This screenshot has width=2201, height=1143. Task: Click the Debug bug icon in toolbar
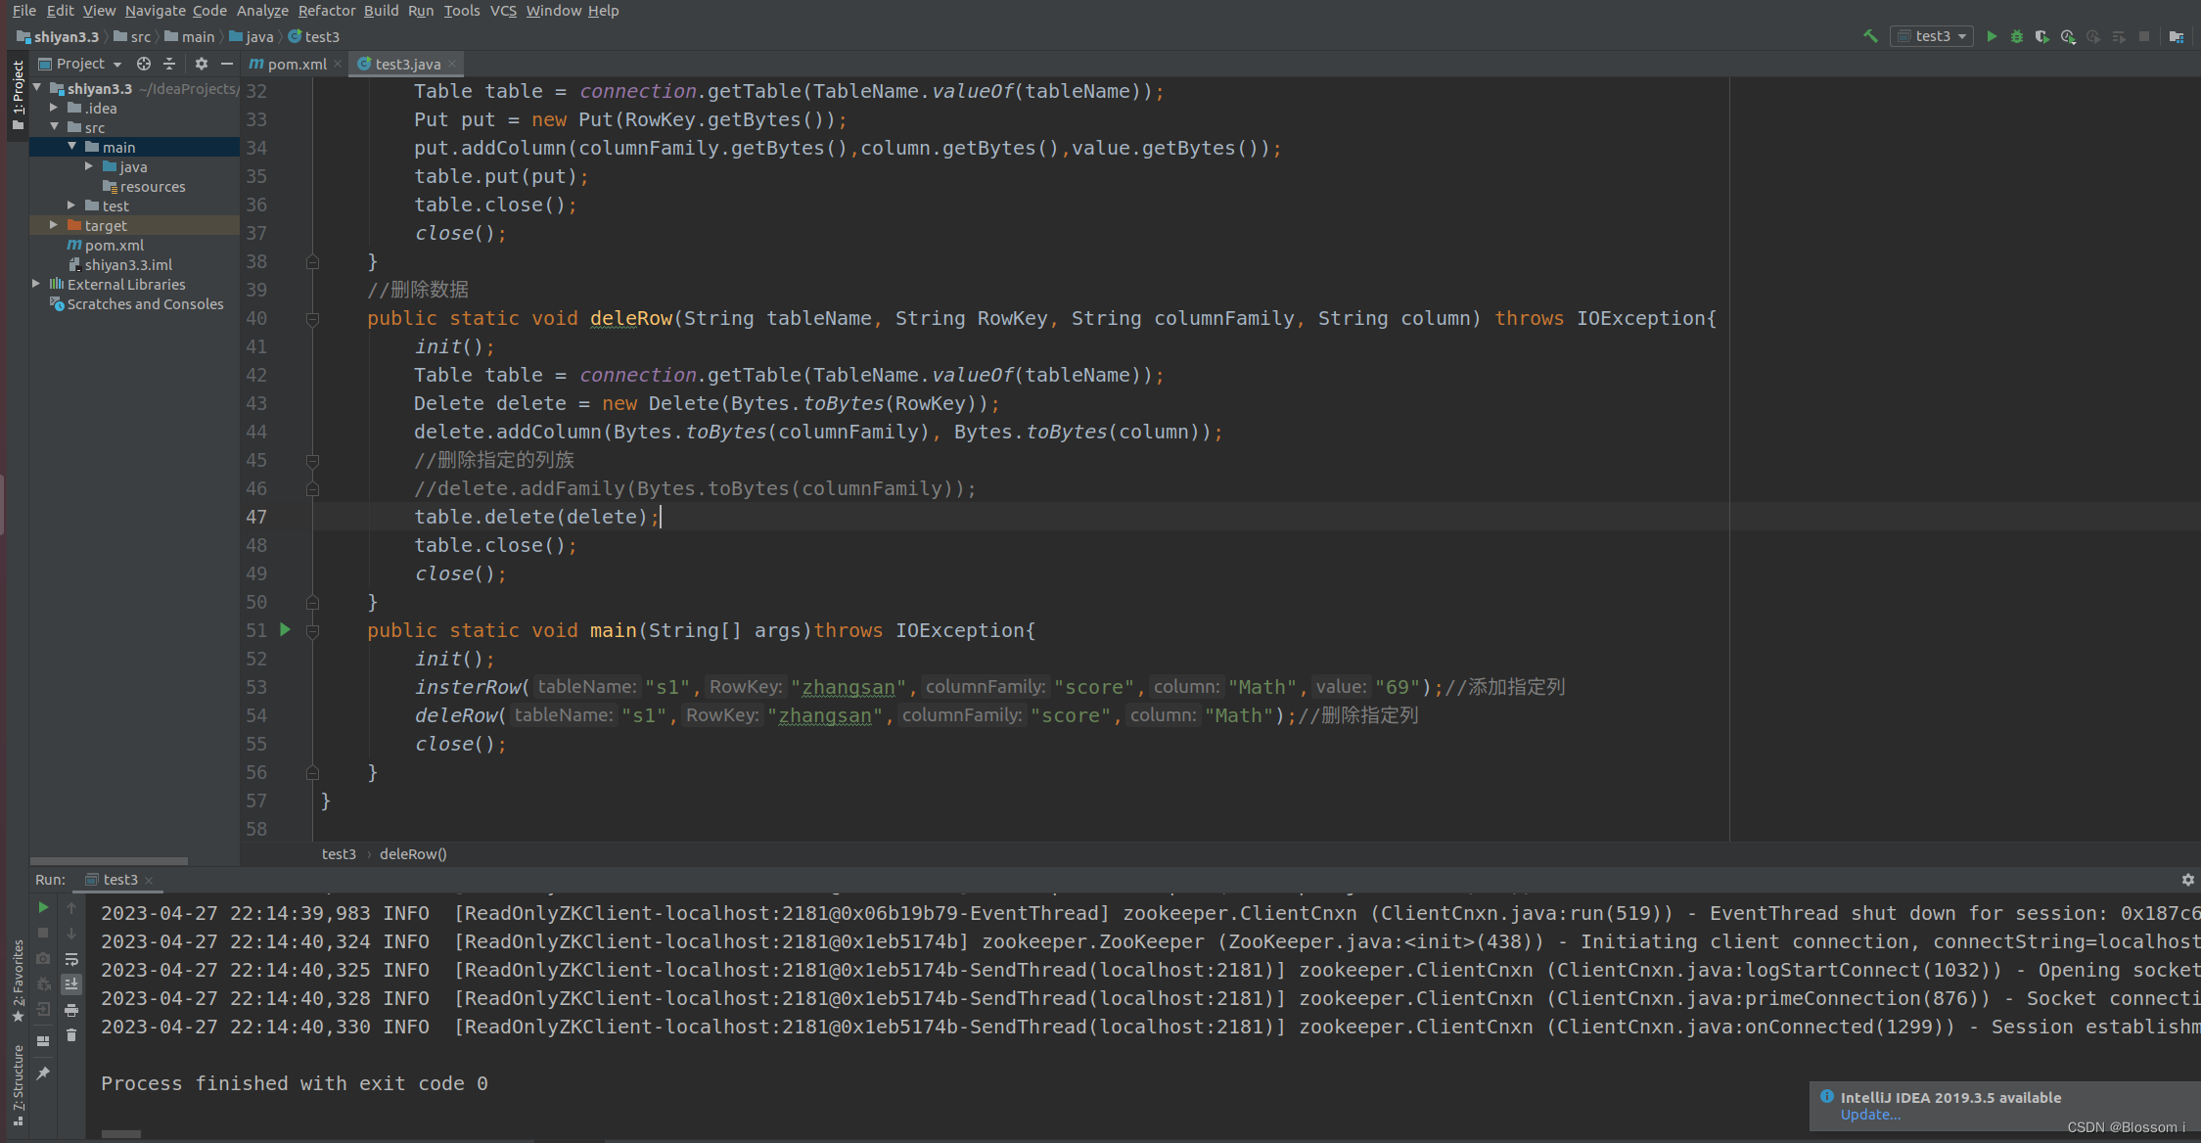pos(2017,36)
